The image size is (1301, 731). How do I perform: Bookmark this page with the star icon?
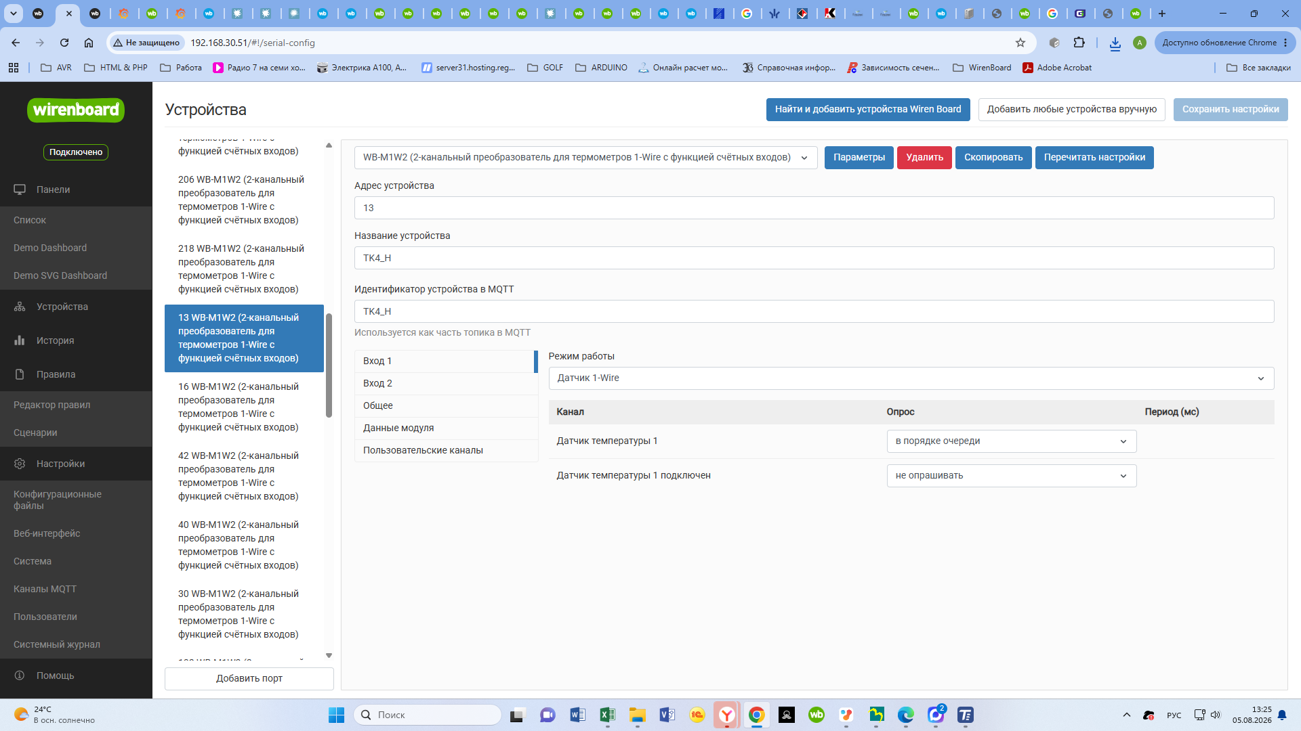[1020, 43]
